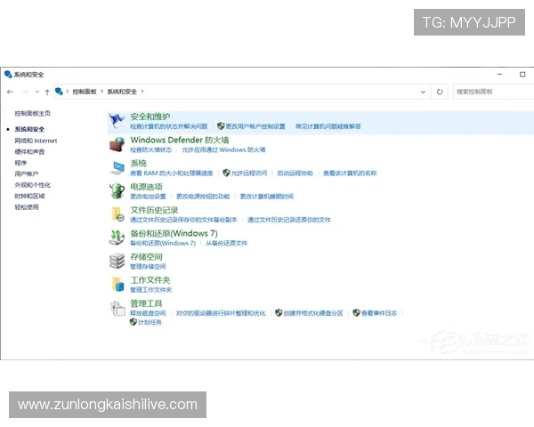Go up one level with the up arrow
The width and height of the screenshot is (534, 427).
(x=46, y=92)
